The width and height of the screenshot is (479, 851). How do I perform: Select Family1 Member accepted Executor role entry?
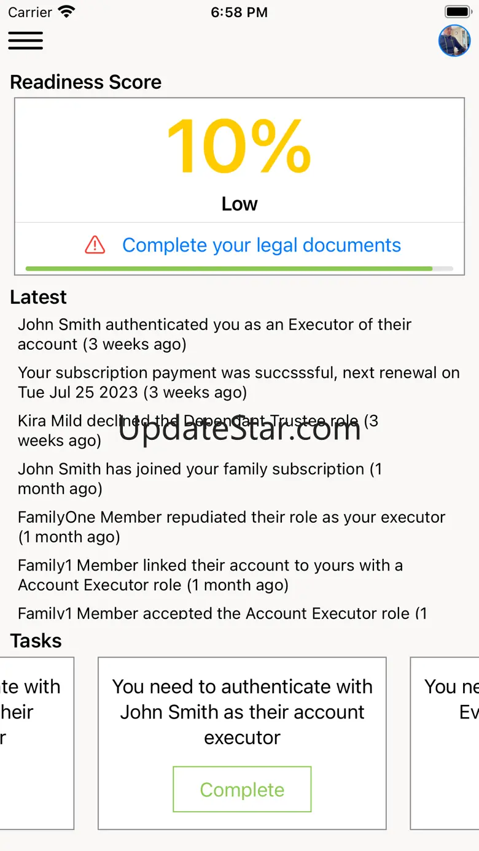tap(222, 612)
